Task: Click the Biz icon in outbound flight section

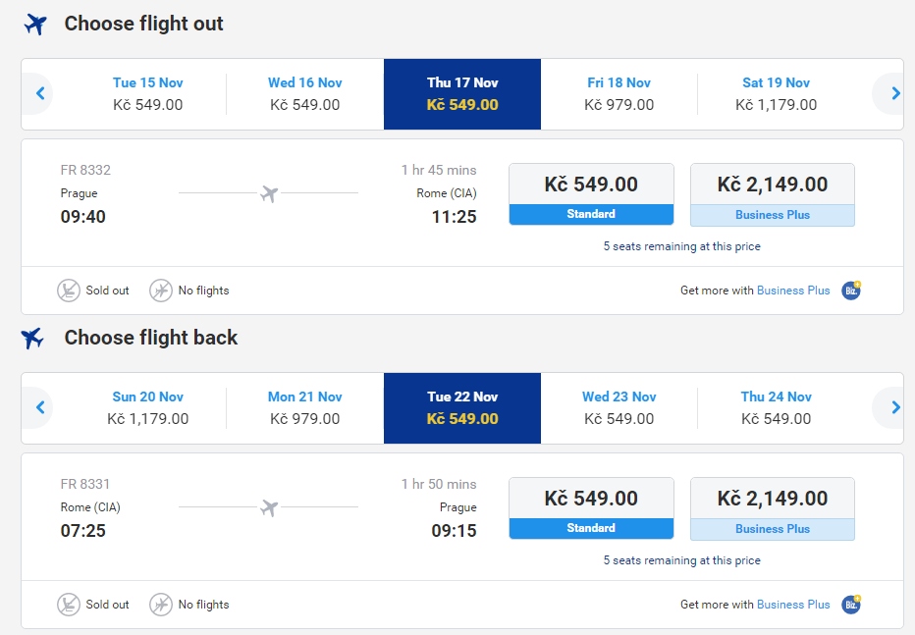Action: [851, 290]
